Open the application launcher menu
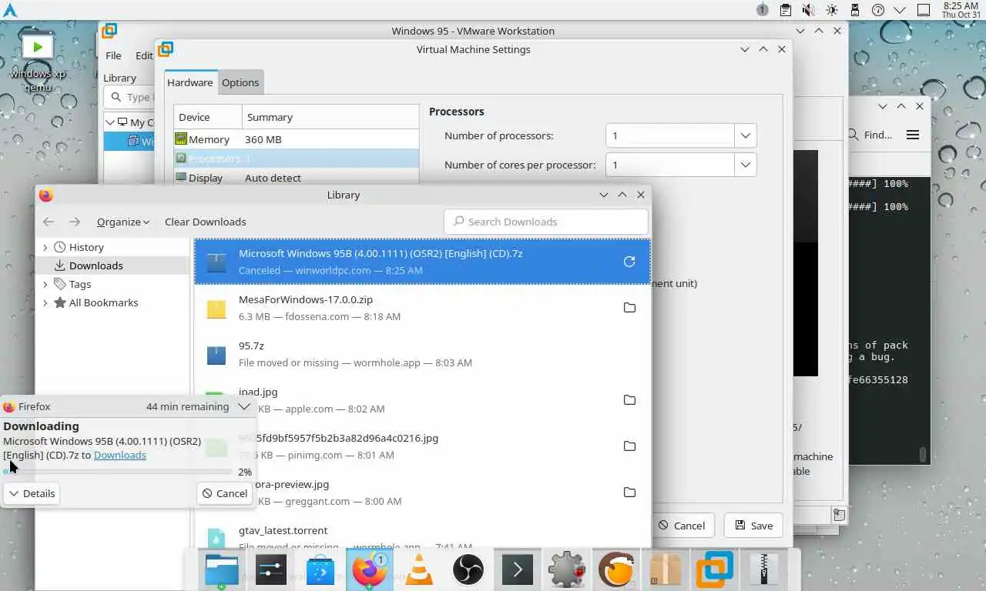Screen dimensions: 986x591 (10, 10)
